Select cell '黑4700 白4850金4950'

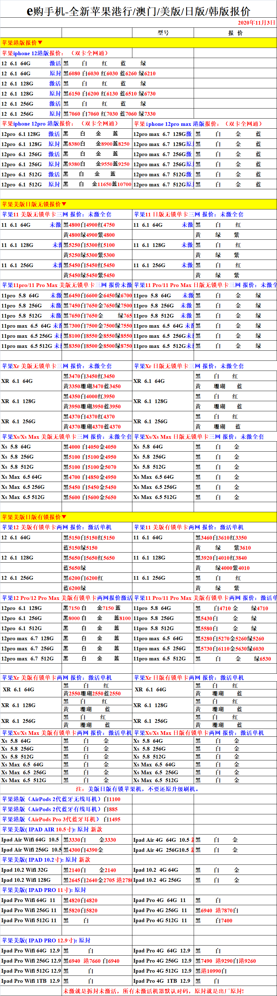coord(97,477)
